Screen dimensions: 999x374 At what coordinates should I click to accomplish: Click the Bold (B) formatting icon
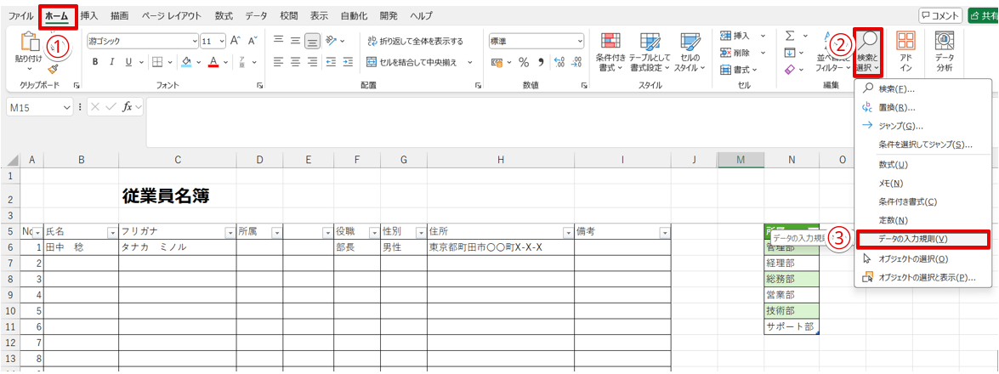[95, 61]
